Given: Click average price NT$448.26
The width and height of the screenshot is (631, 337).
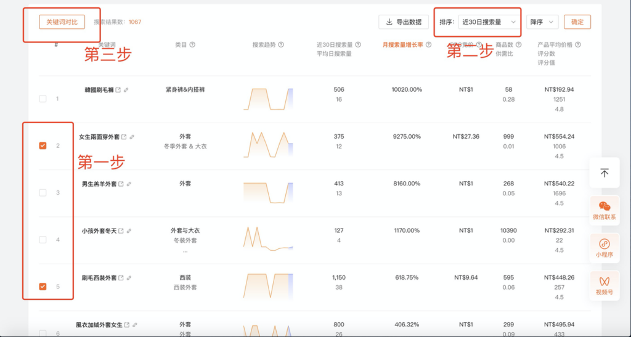Looking at the screenshot, I should [x=560, y=277].
